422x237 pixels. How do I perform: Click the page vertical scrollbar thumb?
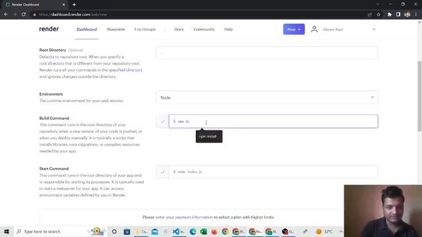[x=419, y=96]
